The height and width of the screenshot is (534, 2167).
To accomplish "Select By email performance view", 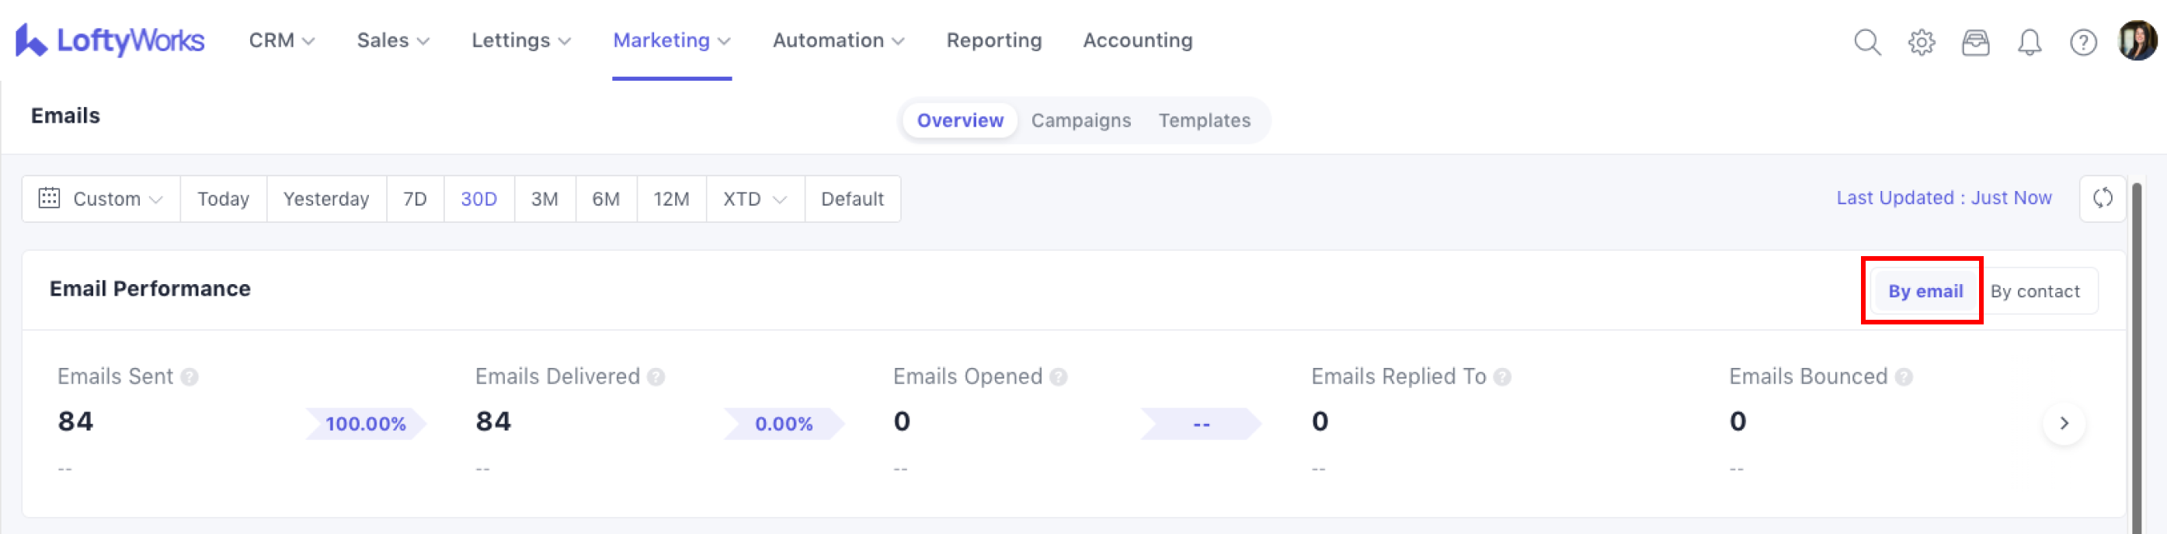I will point(1925,291).
